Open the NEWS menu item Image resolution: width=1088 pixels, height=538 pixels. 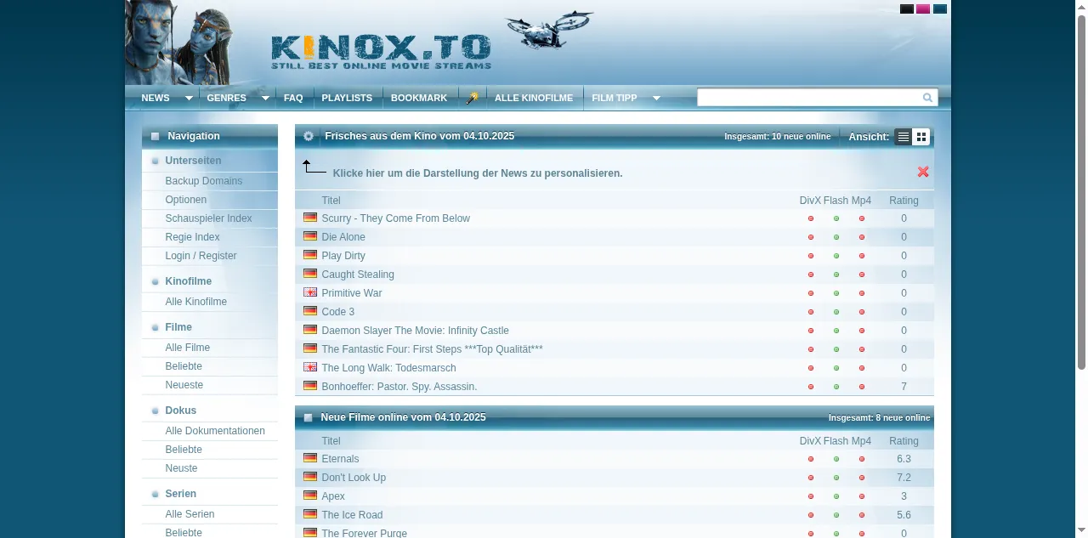(x=156, y=98)
